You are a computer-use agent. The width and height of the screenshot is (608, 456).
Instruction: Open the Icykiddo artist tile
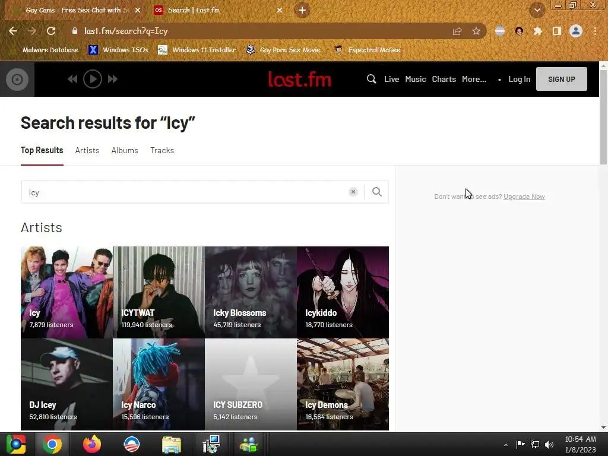[x=343, y=292]
